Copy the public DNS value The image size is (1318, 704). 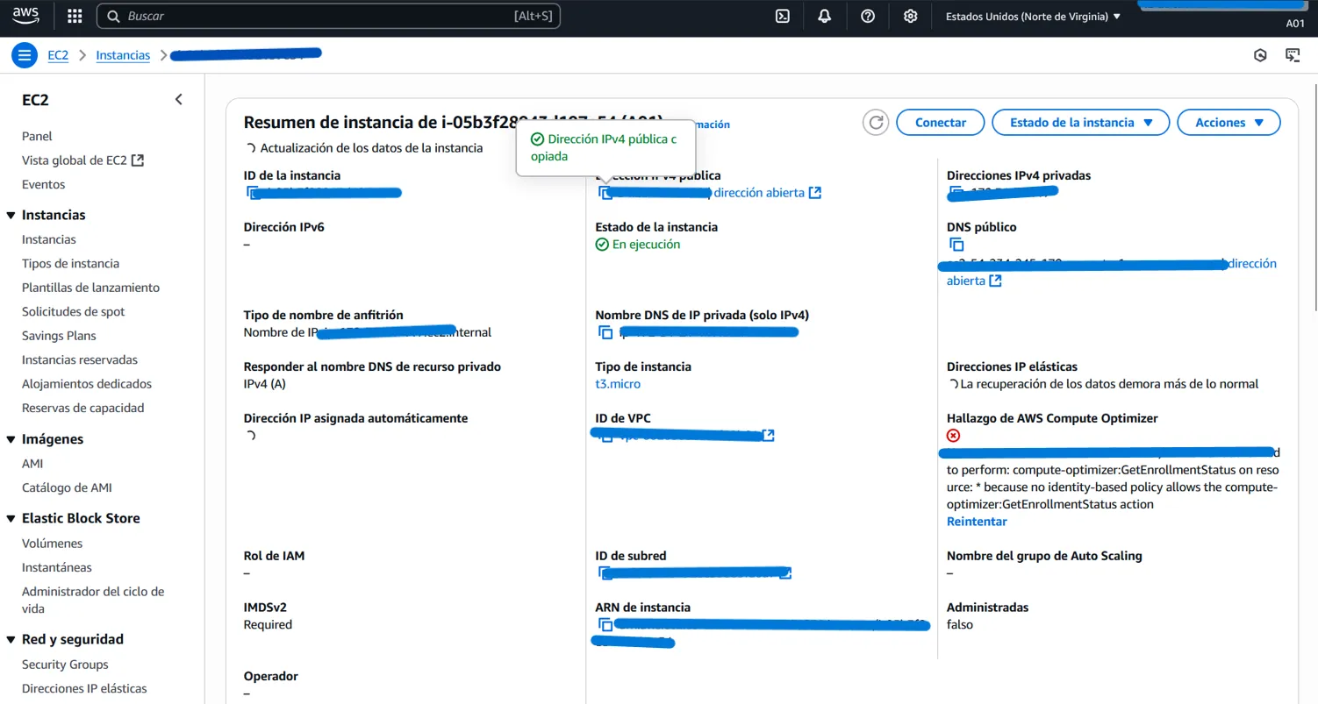pyautogui.click(x=956, y=245)
